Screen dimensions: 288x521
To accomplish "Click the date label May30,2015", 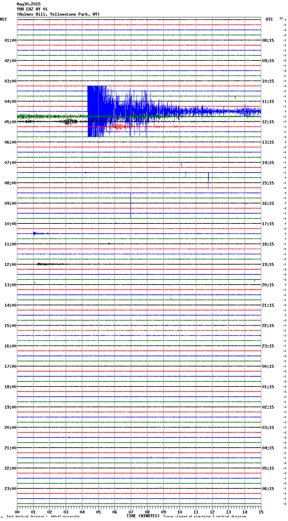I will click(28, 4).
